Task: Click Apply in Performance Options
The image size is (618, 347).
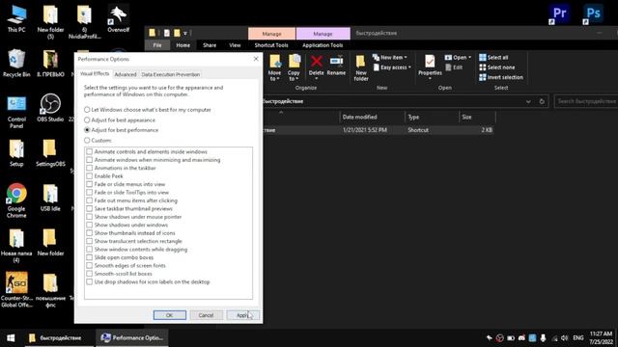Action: click(x=242, y=315)
